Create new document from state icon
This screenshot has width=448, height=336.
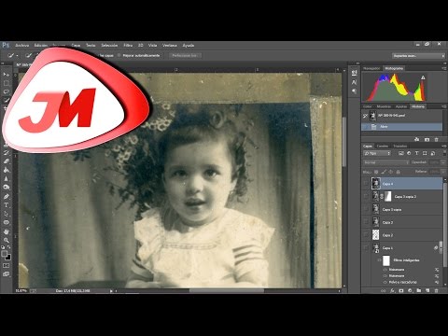pos(417,140)
